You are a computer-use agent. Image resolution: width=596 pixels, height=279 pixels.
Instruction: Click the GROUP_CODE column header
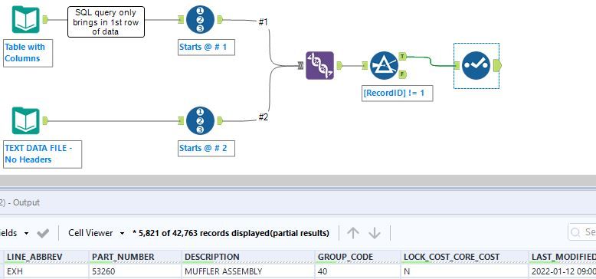point(358,258)
